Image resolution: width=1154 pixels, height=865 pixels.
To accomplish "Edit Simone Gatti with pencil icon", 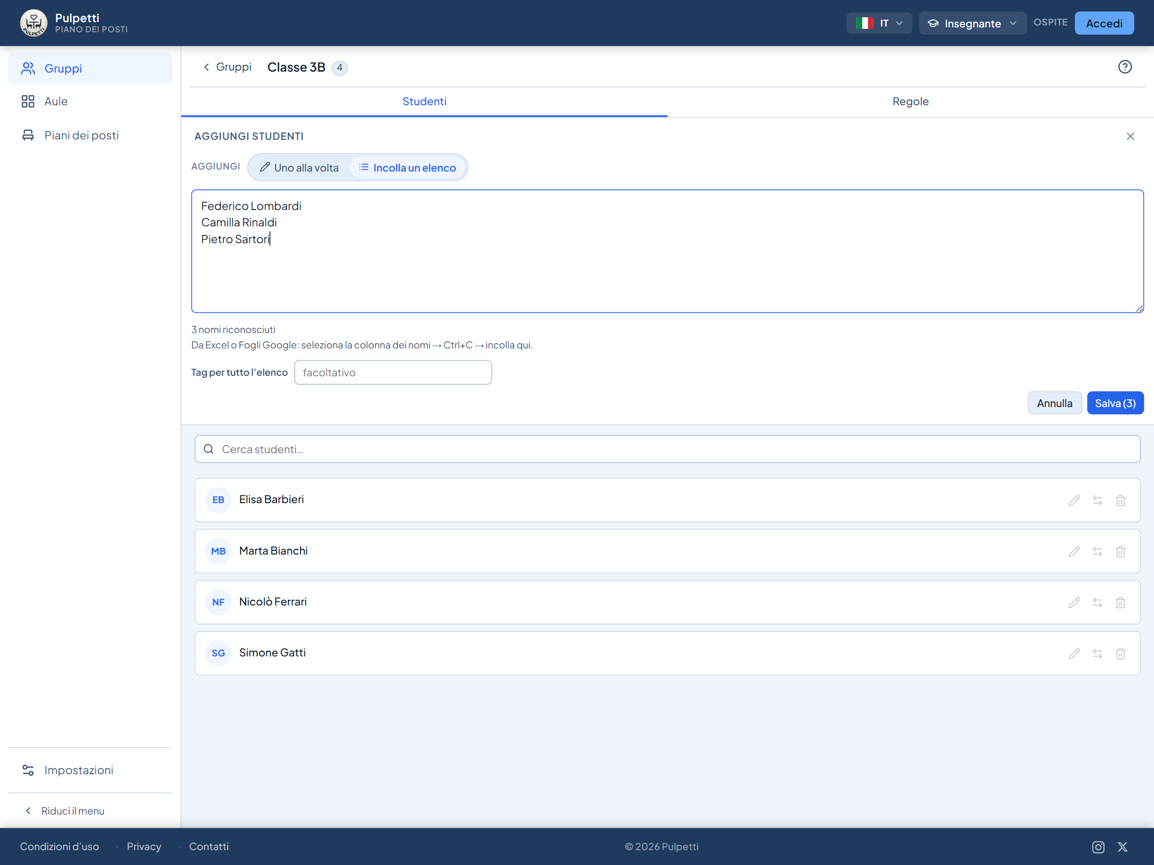I will pyautogui.click(x=1074, y=654).
